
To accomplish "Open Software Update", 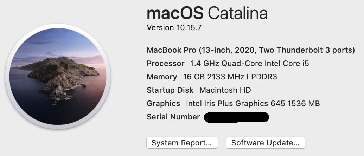I will tap(265, 143).
